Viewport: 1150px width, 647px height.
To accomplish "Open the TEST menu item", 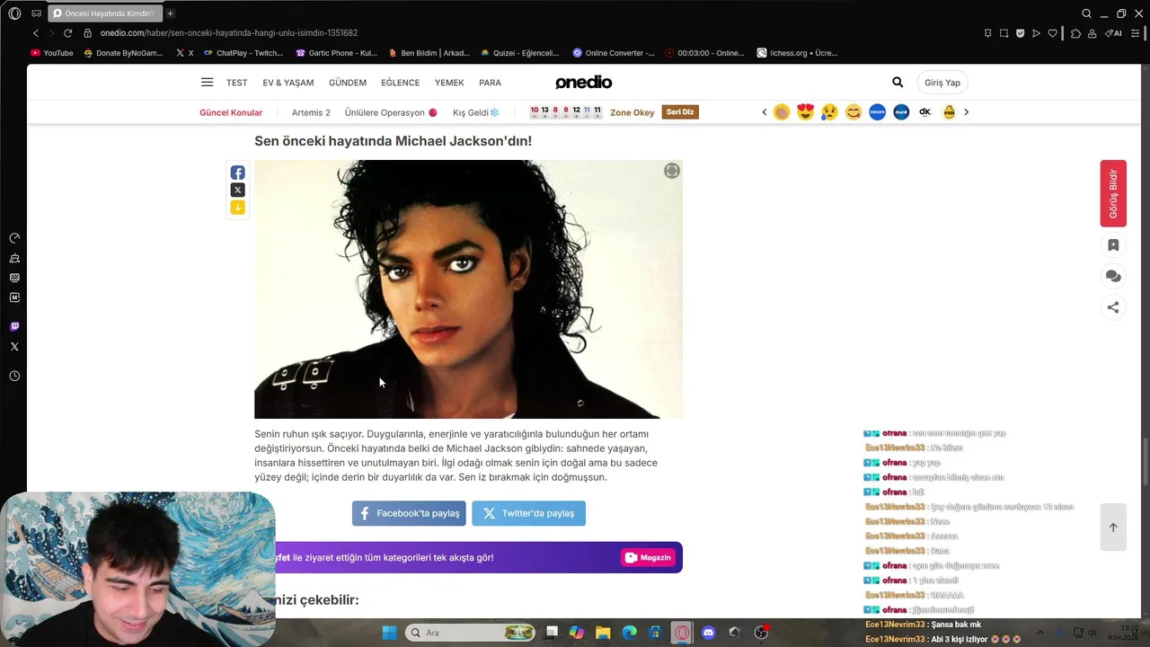I will pos(237,83).
